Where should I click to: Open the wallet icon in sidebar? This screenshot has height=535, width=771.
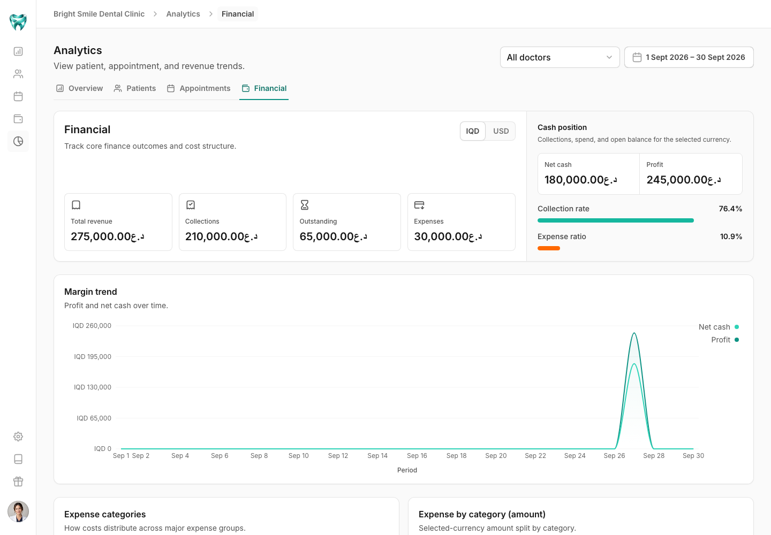[x=18, y=119]
